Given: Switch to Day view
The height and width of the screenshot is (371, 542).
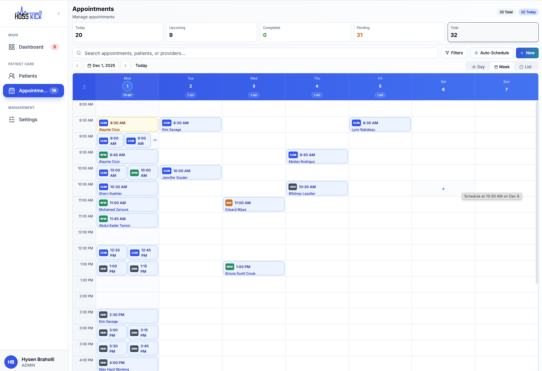Looking at the screenshot, I should point(478,66).
